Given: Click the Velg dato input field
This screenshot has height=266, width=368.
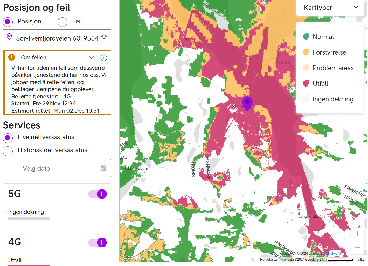Looking at the screenshot, I should (x=57, y=168).
